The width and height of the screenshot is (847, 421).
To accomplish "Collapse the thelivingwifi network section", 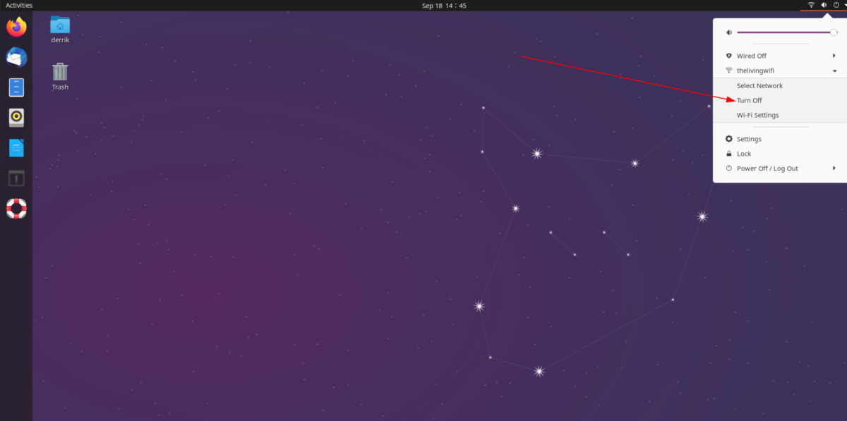I will click(834, 70).
